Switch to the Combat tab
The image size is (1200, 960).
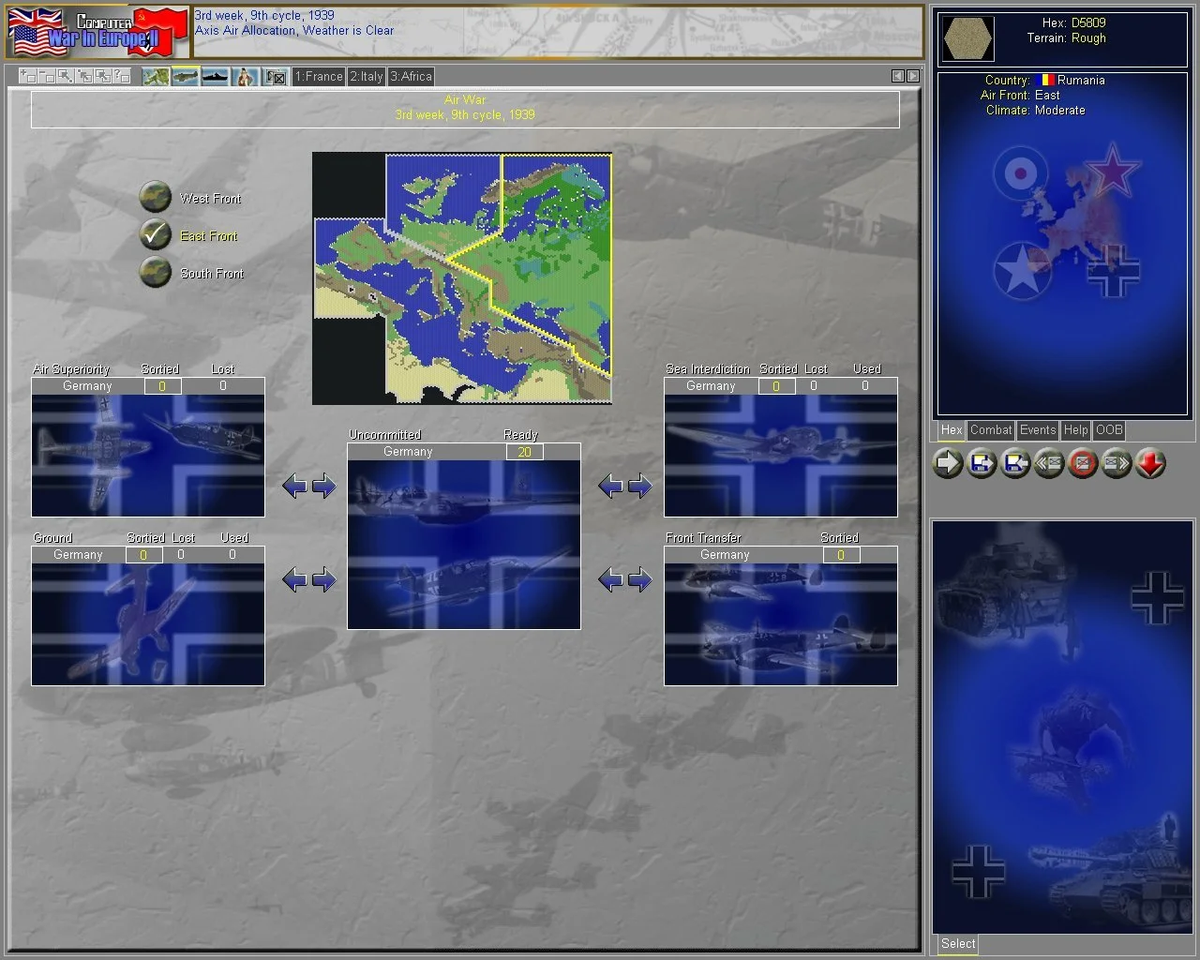991,430
